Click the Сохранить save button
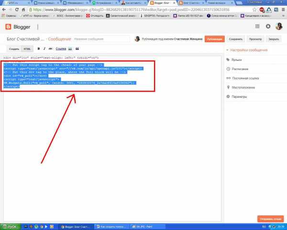The width and height of the screenshot is (287, 230). (x=235, y=39)
